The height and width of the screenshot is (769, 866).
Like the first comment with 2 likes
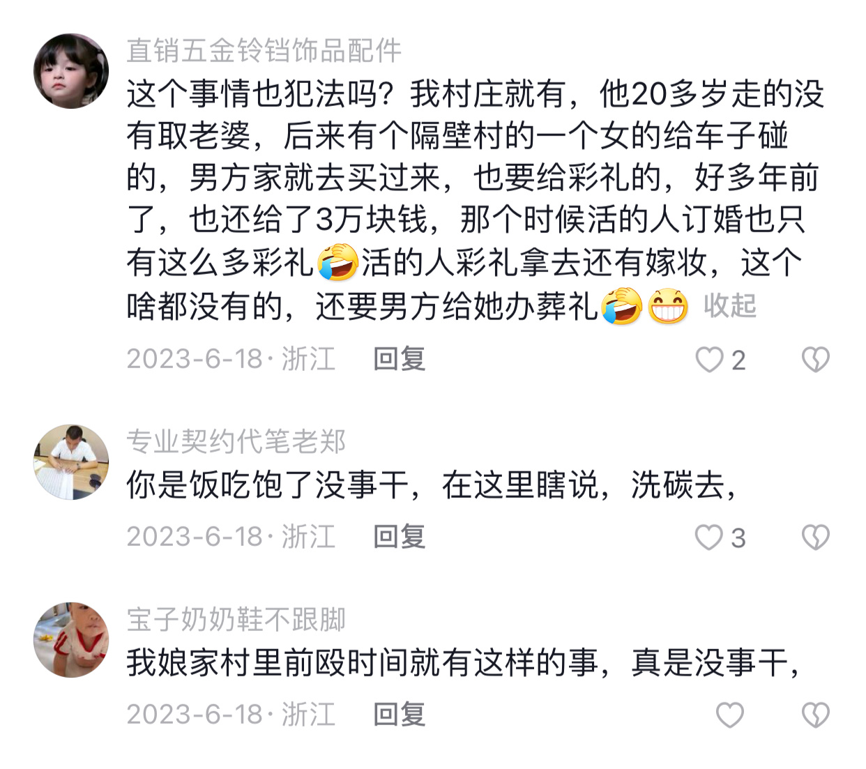(710, 360)
